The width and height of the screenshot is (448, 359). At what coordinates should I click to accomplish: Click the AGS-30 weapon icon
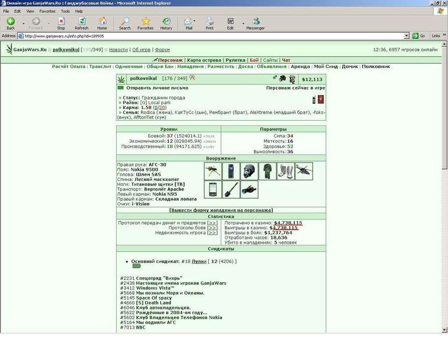click(213, 171)
